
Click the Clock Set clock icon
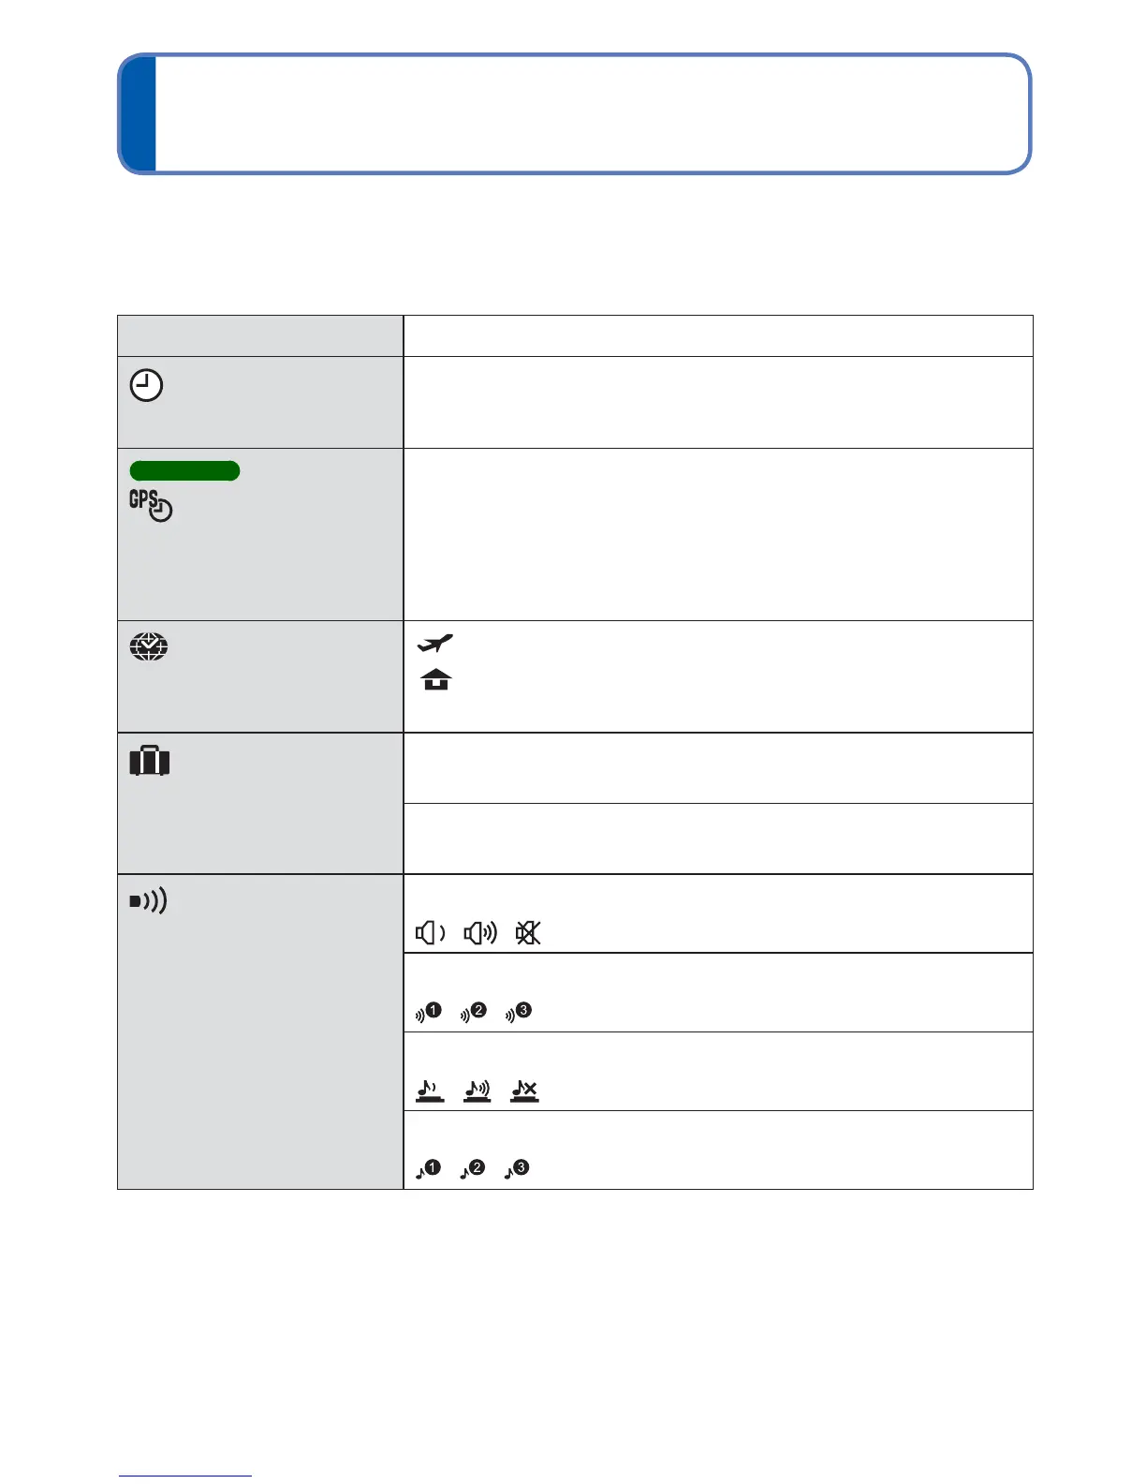click(146, 386)
